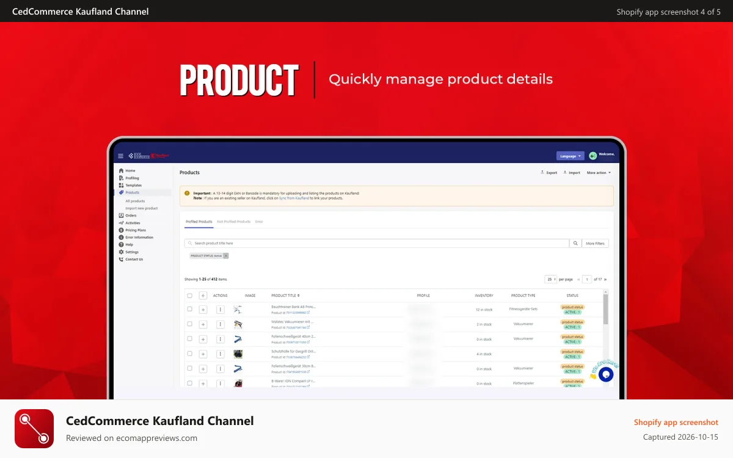Image resolution: width=733 pixels, height=458 pixels.
Task: Click the Profiling sidebar icon
Action: coord(121,178)
